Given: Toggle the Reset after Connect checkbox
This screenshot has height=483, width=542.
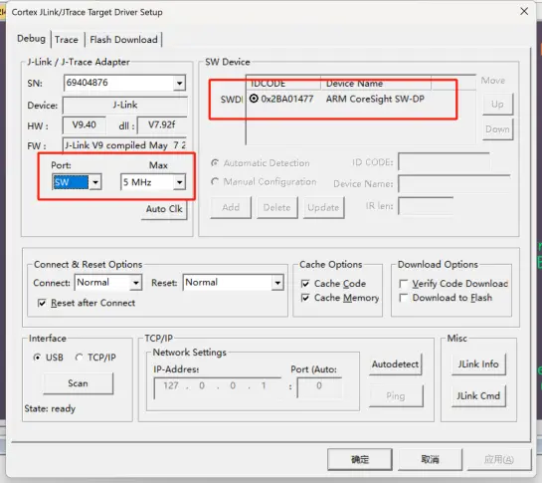Looking at the screenshot, I should 42,303.
